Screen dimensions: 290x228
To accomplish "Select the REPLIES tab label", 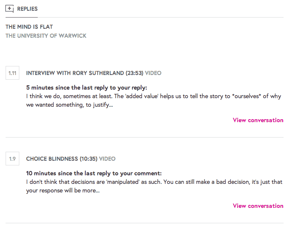I will [27, 9].
